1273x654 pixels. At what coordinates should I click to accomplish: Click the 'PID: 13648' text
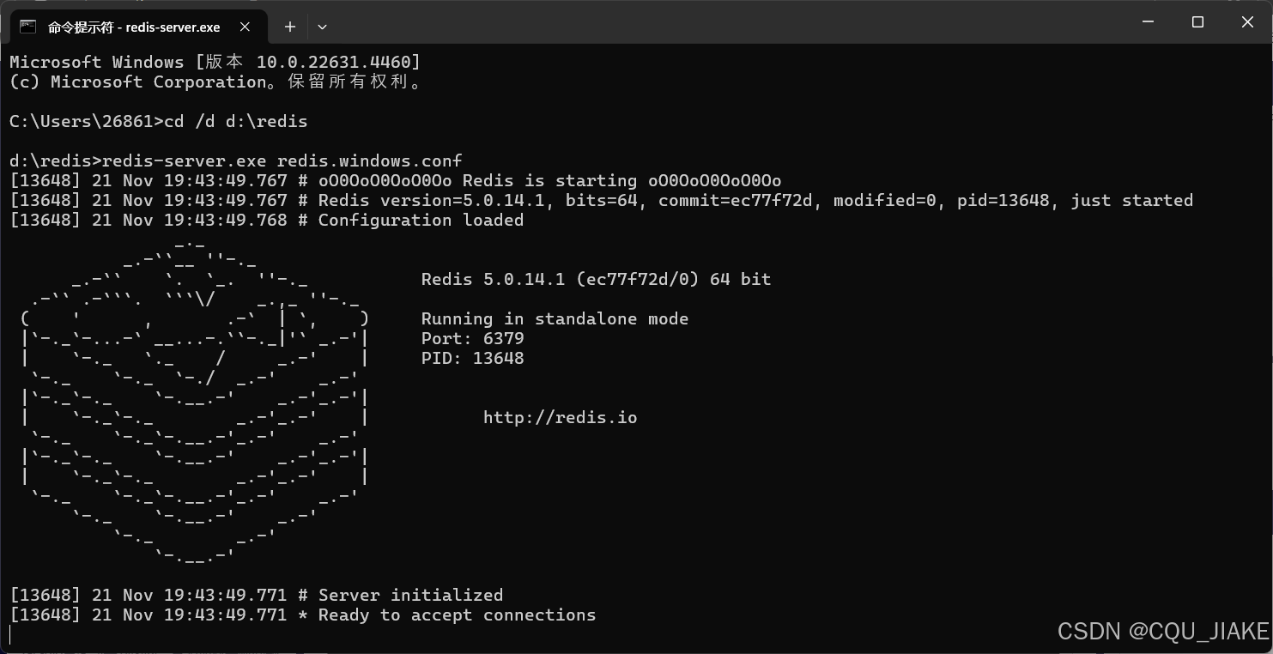click(x=471, y=358)
